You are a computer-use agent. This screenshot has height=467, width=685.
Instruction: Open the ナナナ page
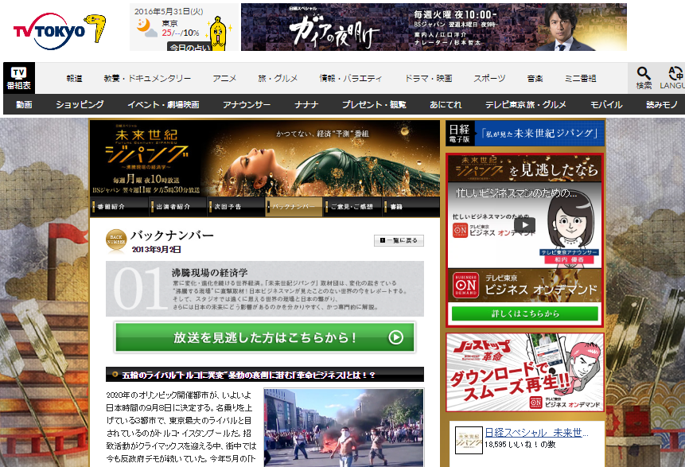pos(306,104)
